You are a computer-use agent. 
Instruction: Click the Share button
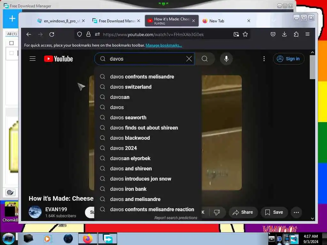click(243, 212)
